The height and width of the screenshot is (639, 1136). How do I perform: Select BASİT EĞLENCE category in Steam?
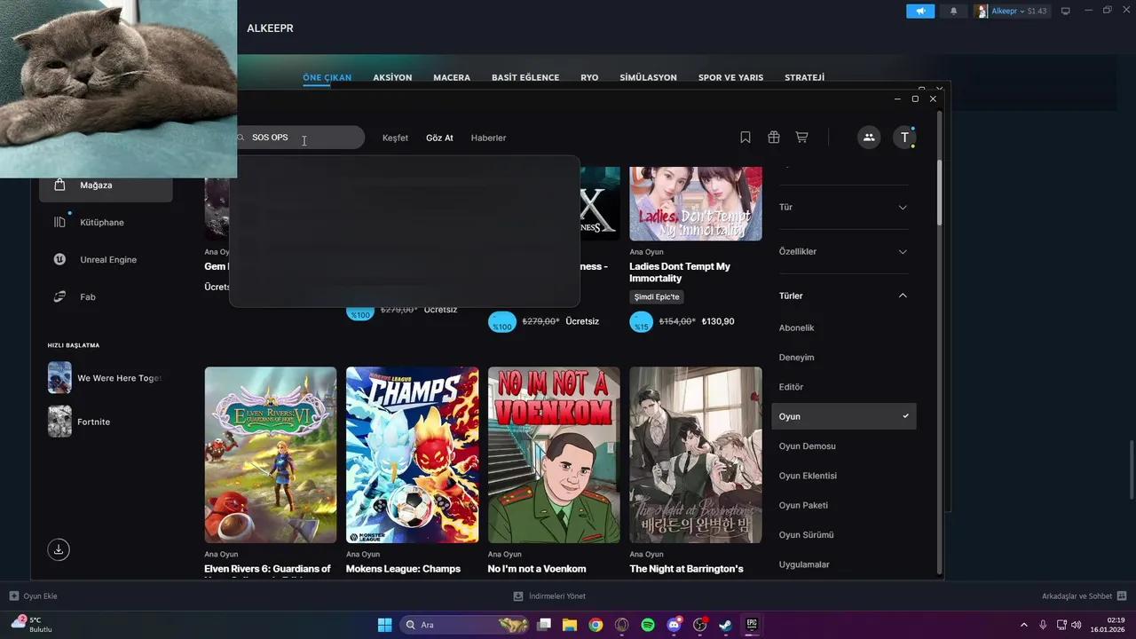(525, 77)
